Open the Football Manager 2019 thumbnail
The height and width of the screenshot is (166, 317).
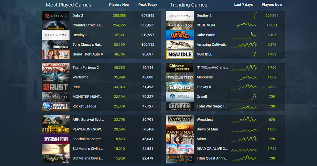[55, 139]
